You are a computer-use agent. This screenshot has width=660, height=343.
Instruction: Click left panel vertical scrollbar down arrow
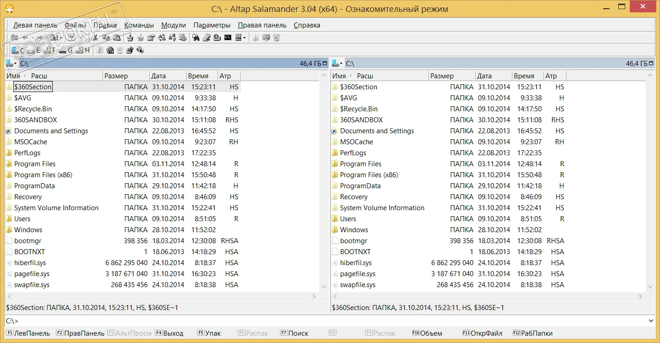point(324,287)
